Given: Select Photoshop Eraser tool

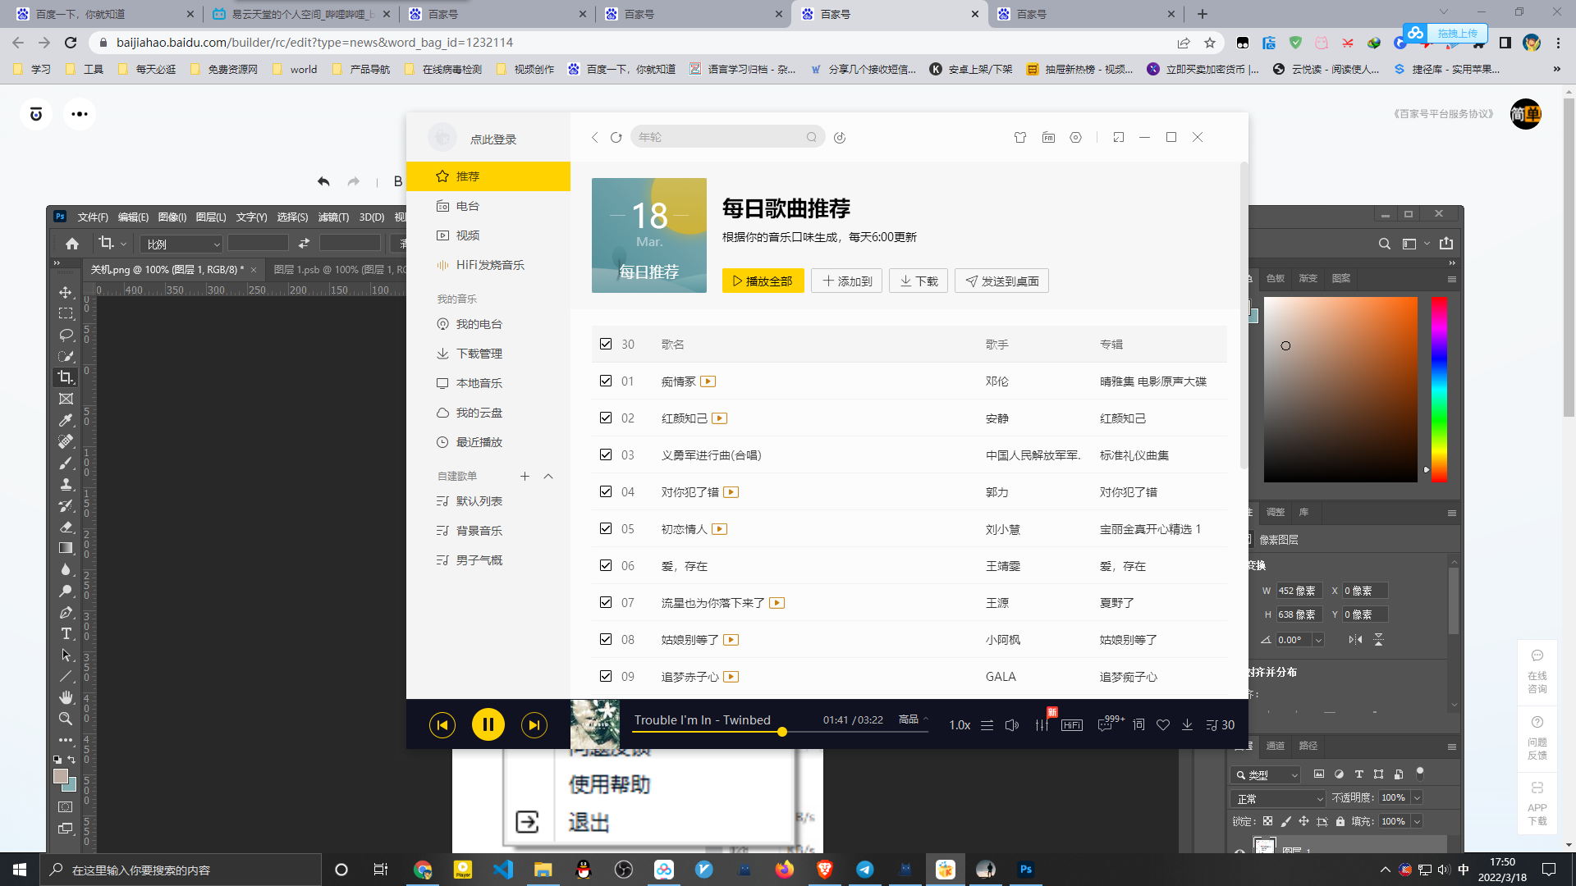Looking at the screenshot, I should tap(66, 527).
